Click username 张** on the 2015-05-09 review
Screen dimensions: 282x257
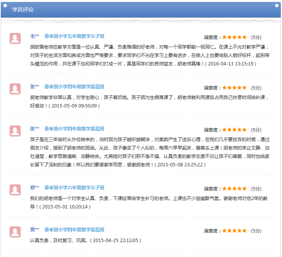tap(35, 87)
